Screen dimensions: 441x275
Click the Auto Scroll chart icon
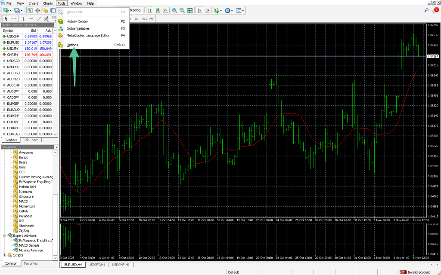pos(200,10)
